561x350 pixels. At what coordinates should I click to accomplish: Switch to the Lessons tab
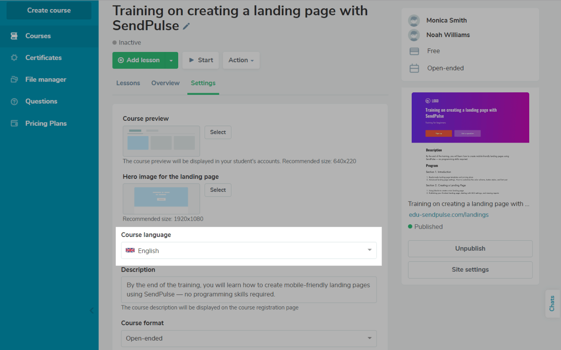point(128,83)
